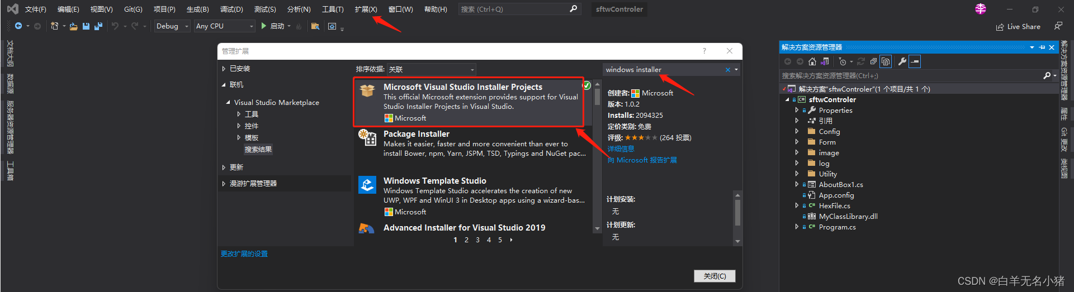1074x292 pixels.
Task: Open the user account avatar 李
Action: point(981,9)
